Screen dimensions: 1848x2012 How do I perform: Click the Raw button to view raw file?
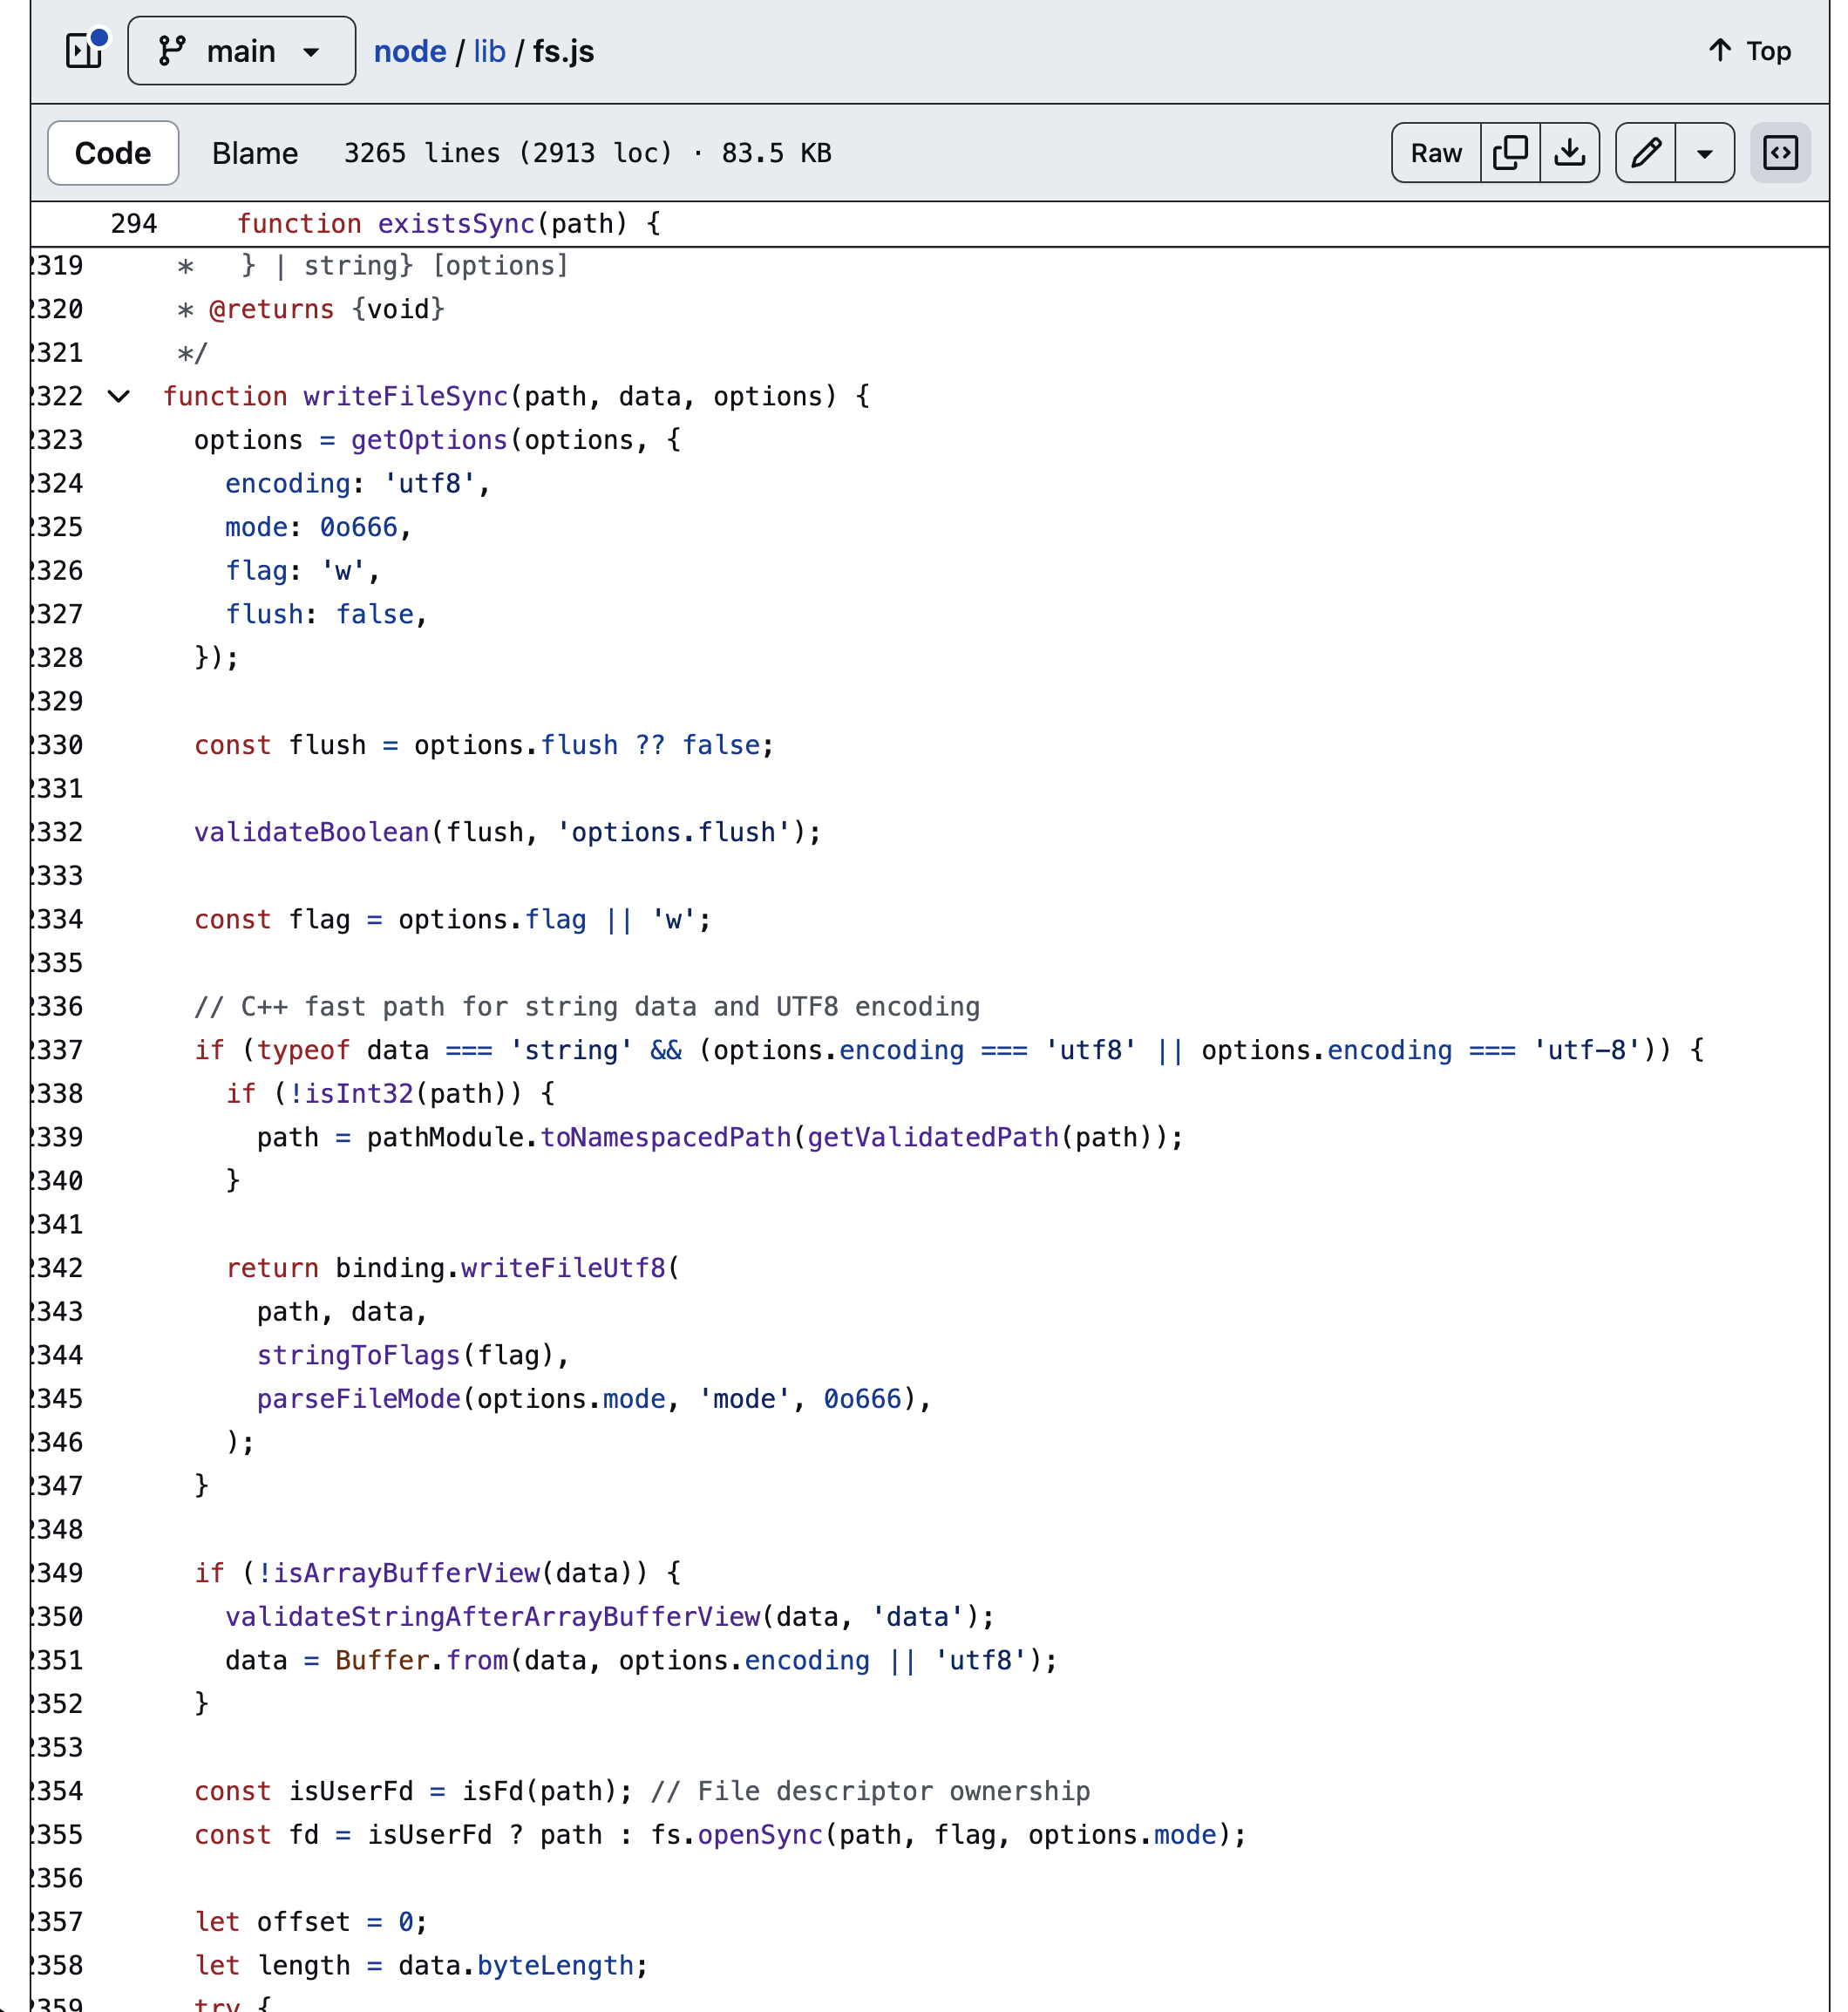tap(1437, 153)
